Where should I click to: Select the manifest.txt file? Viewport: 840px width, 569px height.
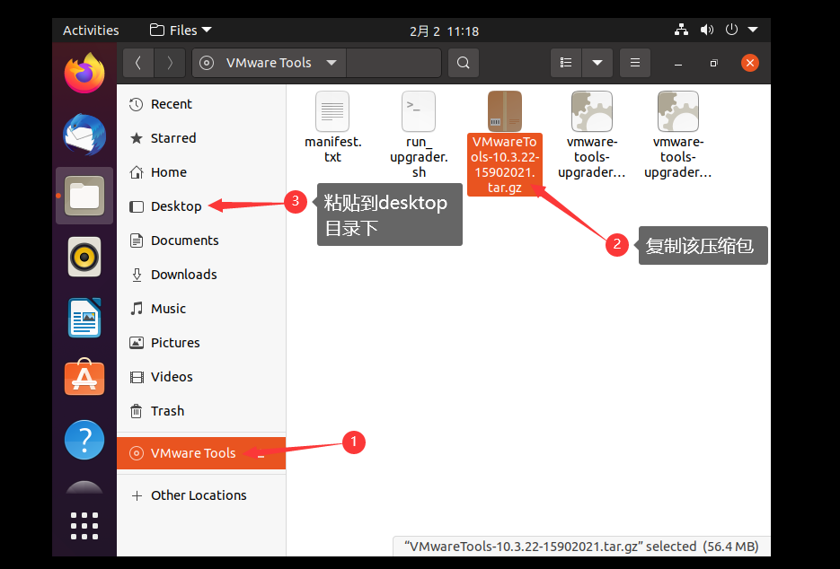pos(332,111)
